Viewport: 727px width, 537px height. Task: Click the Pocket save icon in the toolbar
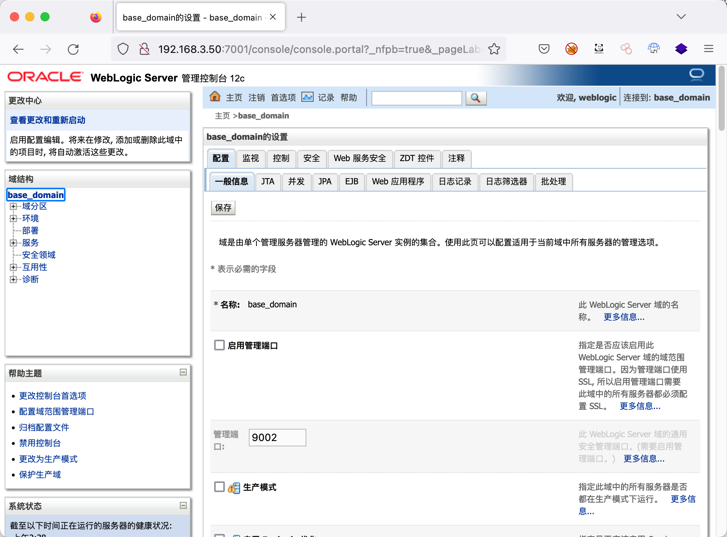tap(544, 49)
